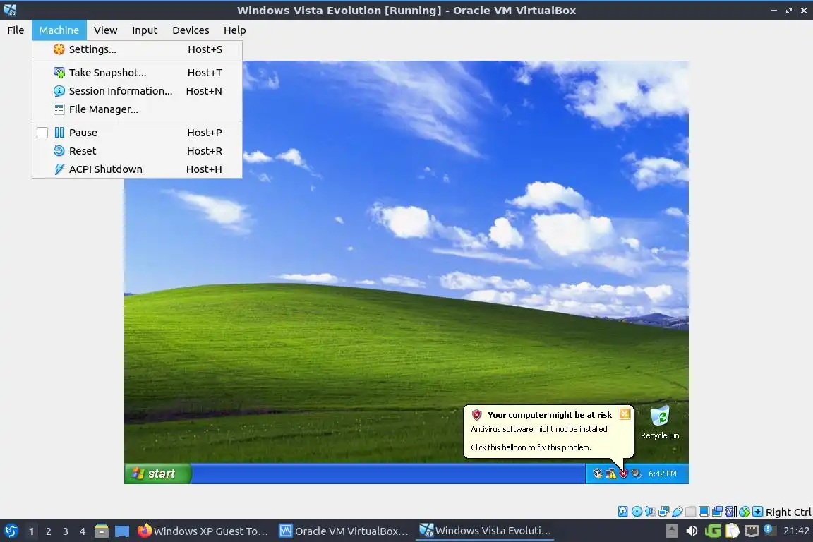
Task: Open Session Information dialog
Action: point(137,91)
